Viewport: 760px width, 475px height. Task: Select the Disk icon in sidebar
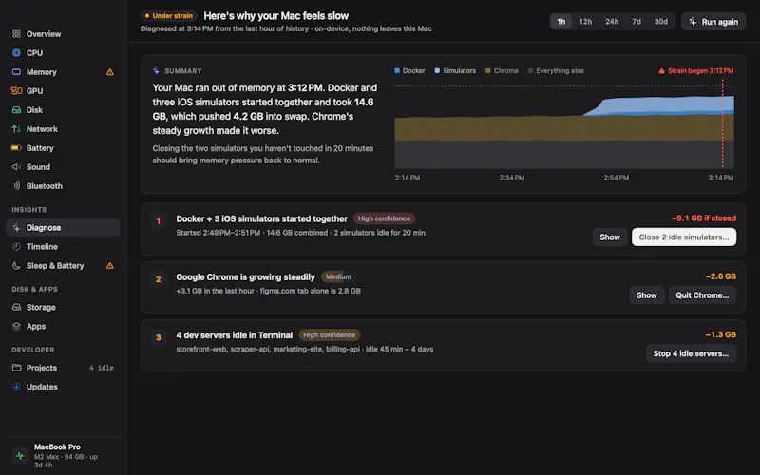[x=16, y=110]
